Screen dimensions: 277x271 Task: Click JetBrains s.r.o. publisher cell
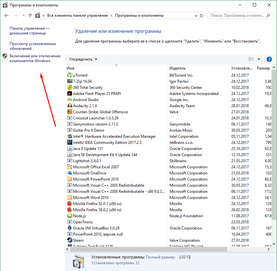(181, 142)
